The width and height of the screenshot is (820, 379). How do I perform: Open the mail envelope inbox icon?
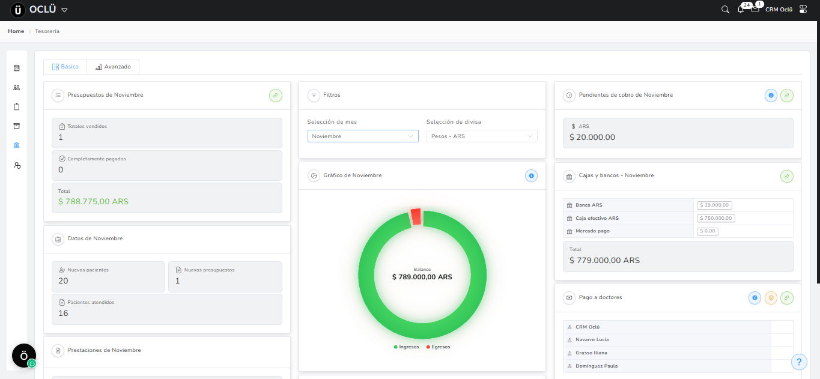[755, 9]
